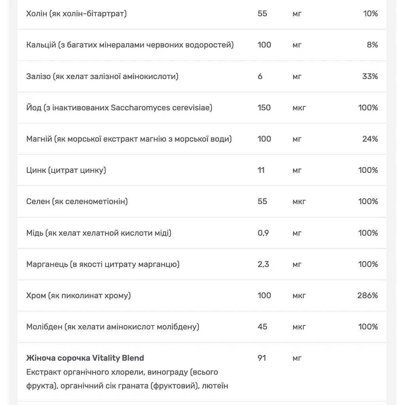405x405 pixels.
Task: Click the Селен (як селенометіонін) label
Action: pos(77,201)
